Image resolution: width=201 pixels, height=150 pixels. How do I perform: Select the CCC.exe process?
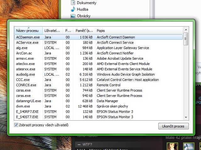(98, 80)
